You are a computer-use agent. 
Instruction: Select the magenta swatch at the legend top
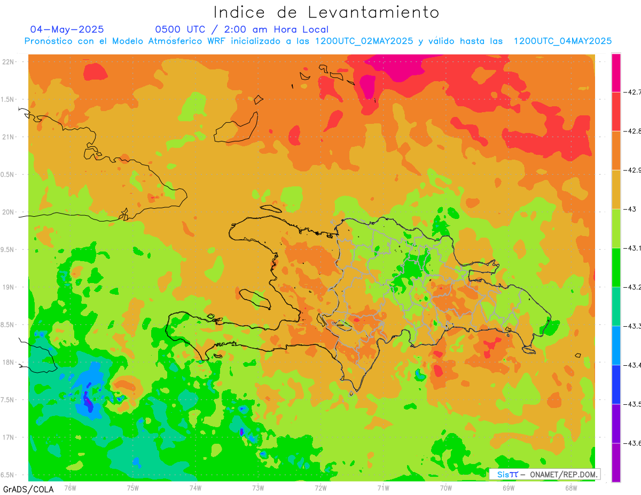coord(616,73)
